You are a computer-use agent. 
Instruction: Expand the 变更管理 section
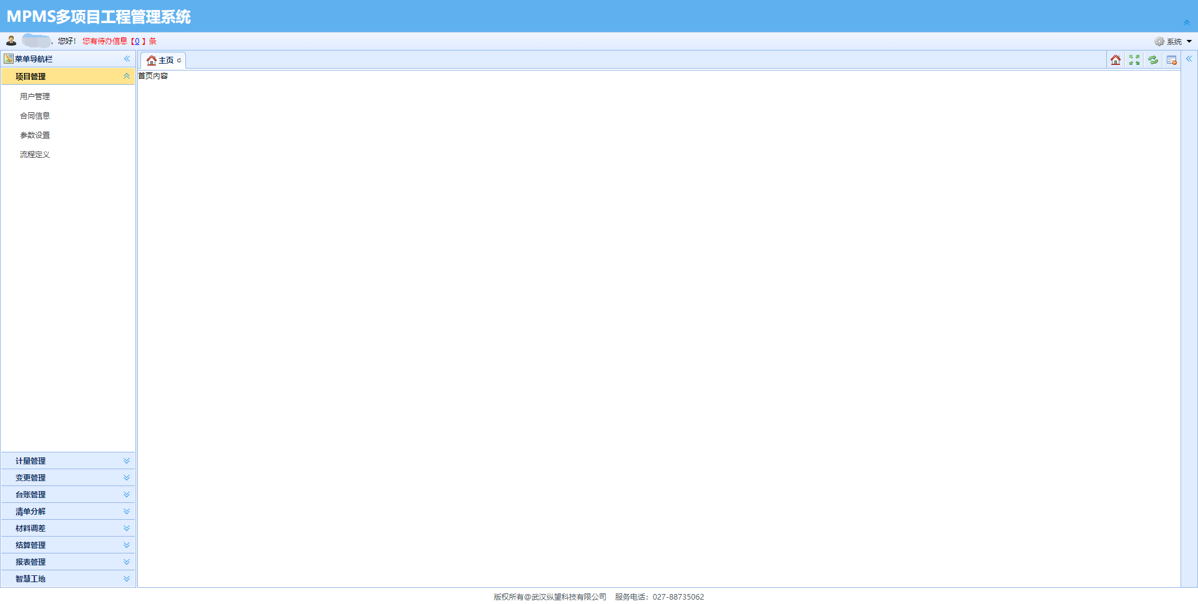click(68, 477)
